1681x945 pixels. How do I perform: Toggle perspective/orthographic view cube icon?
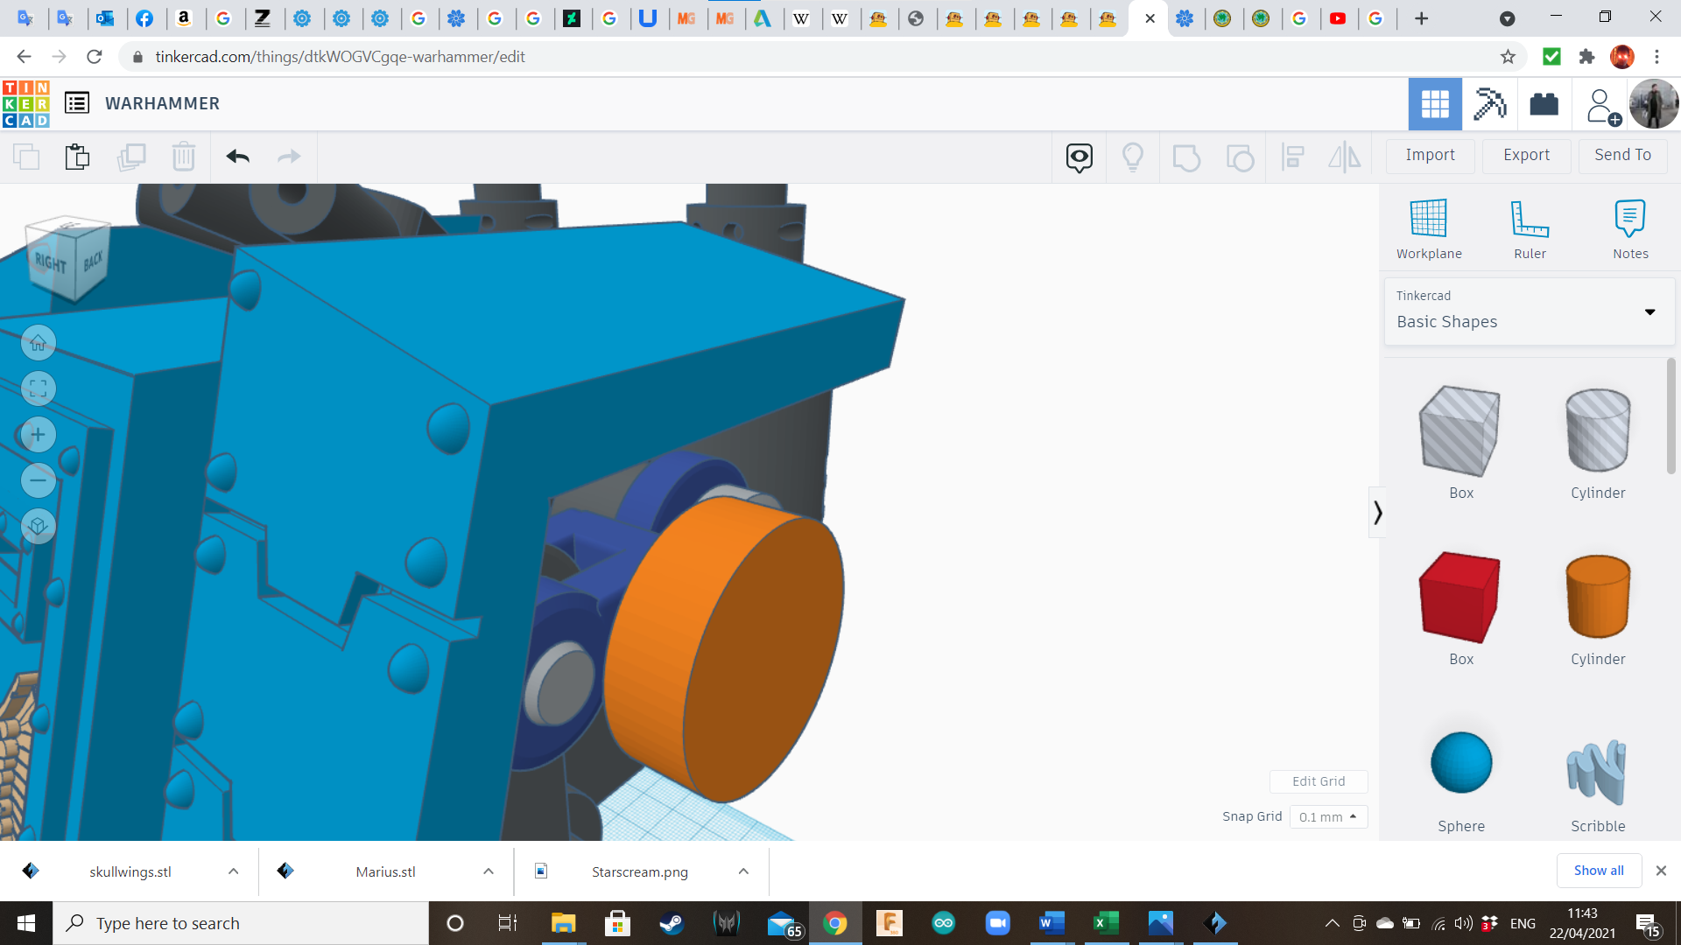[39, 526]
